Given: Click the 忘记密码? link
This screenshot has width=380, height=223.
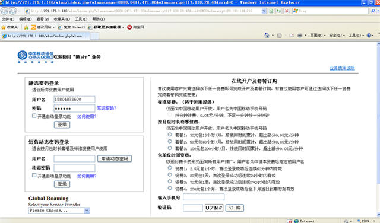Looking at the screenshot, I should click(106, 108).
